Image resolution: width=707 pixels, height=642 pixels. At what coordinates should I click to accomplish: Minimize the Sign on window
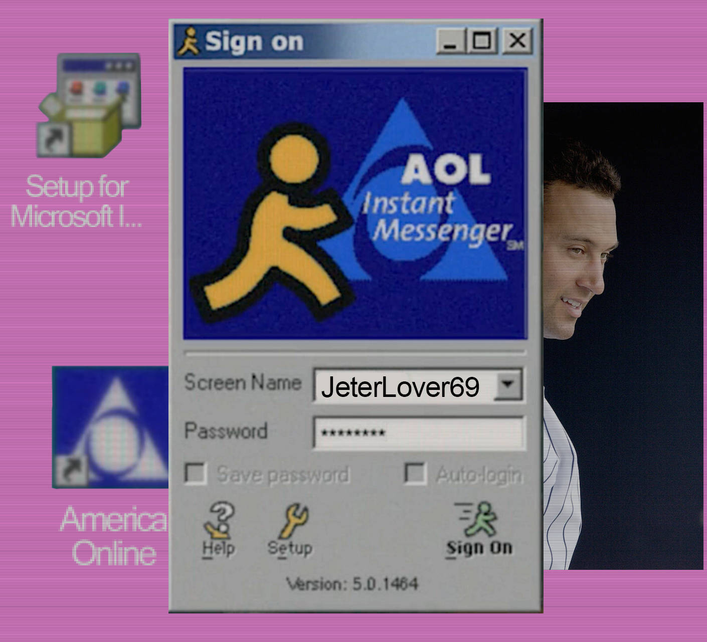point(451,41)
